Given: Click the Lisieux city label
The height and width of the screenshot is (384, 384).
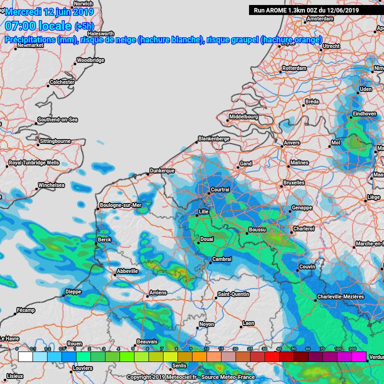Looking at the screenshot, I should (15, 376).
